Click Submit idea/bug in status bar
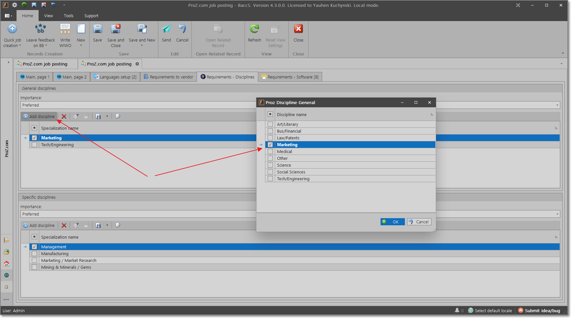Screen dimensions: 571x318 click(539, 311)
